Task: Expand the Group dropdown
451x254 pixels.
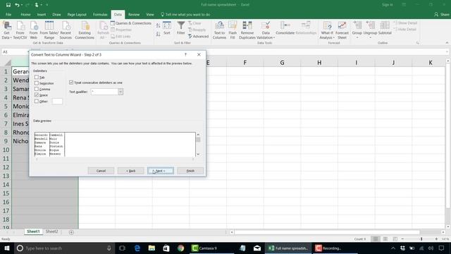Action: pos(357,37)
